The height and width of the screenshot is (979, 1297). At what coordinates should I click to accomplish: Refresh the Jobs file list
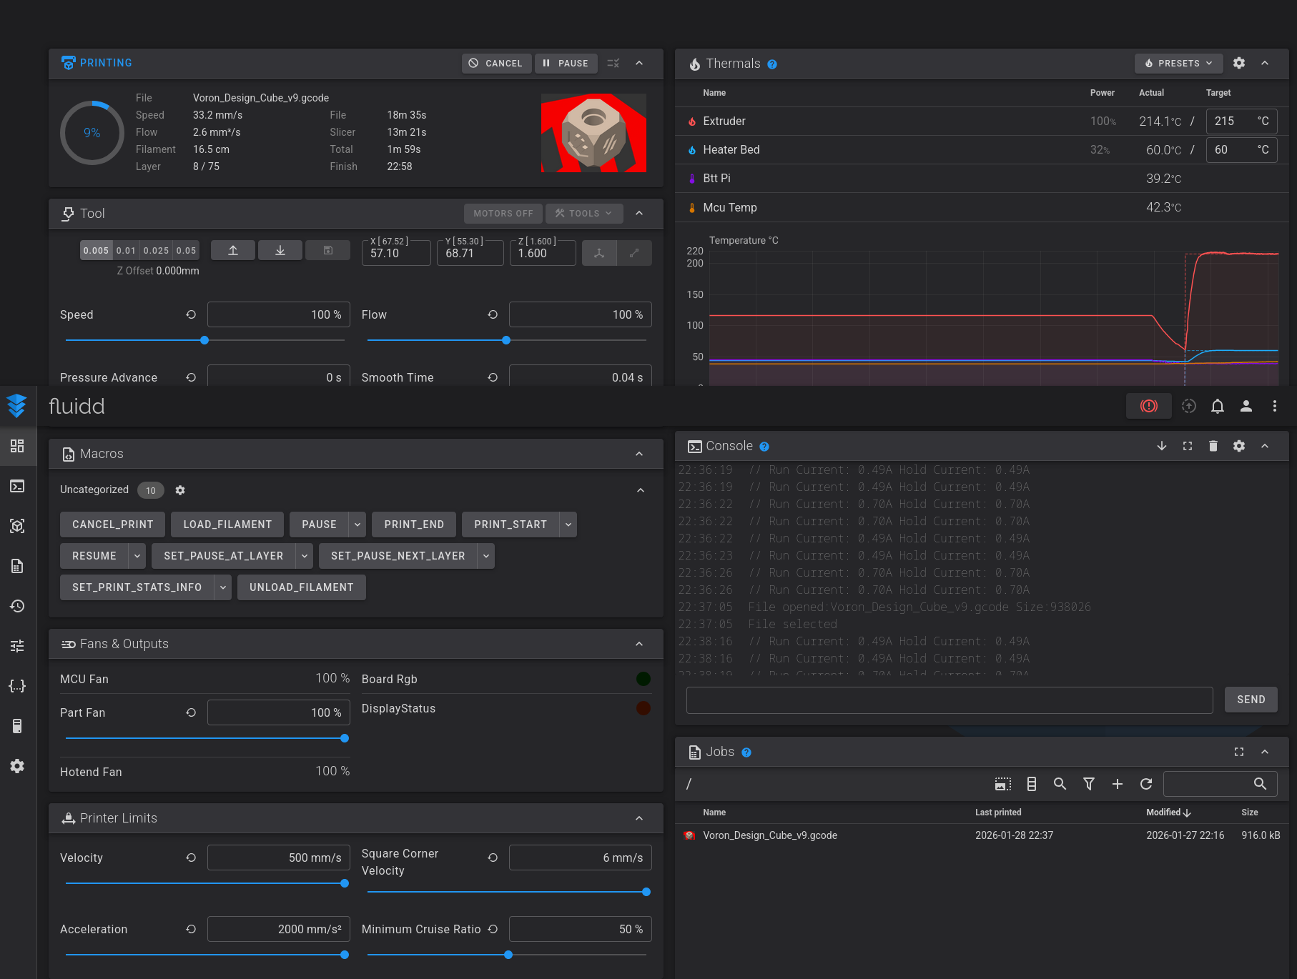(x=1145, y=784)
